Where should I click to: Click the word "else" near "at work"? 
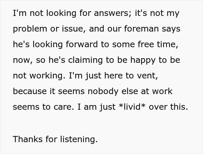(x=130, y=91)
